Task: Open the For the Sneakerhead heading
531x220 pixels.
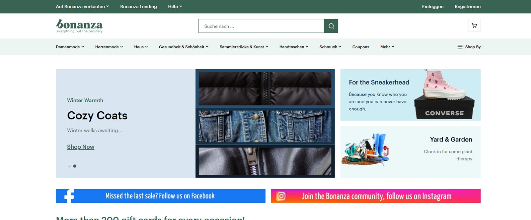Action: point(379,82)
